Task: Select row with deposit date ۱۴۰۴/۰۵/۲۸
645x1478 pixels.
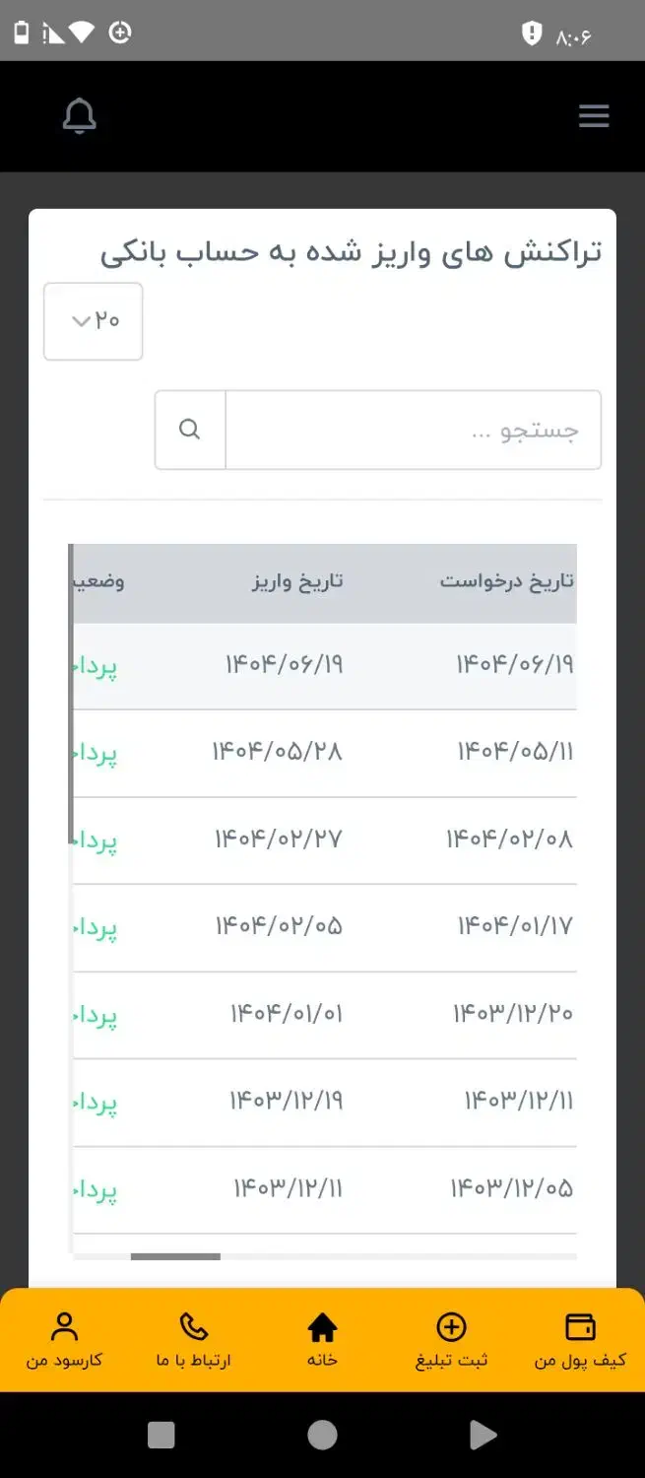Action: (x=278, y=752)
